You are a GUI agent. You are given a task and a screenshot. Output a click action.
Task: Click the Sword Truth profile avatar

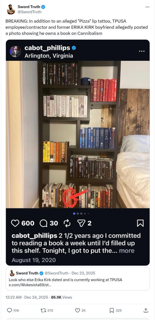click(11, 9)
